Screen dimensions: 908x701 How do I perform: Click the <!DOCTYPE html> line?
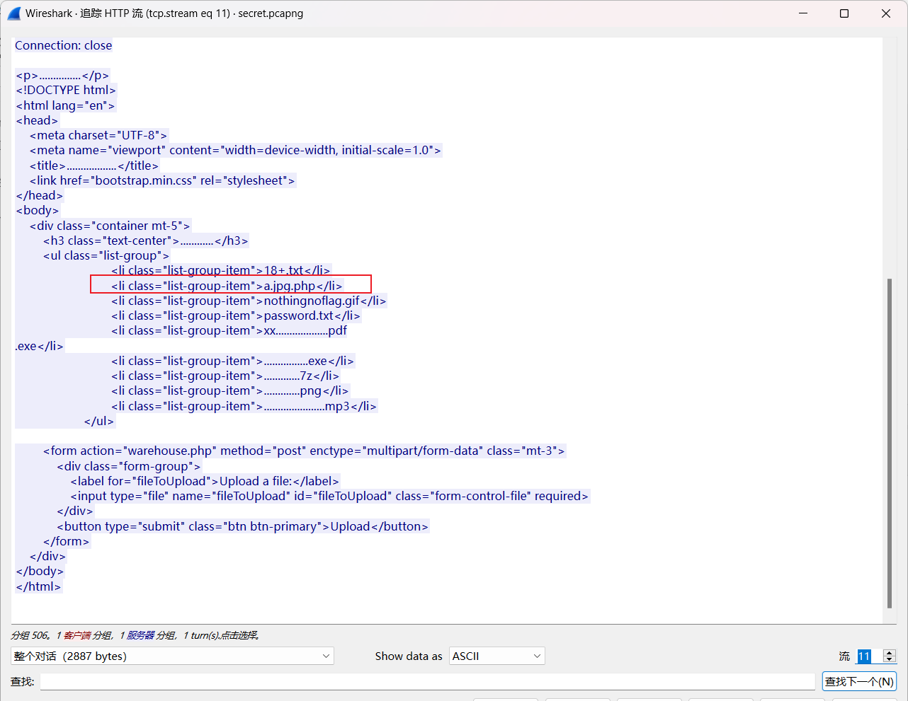(x=66, y=90)
